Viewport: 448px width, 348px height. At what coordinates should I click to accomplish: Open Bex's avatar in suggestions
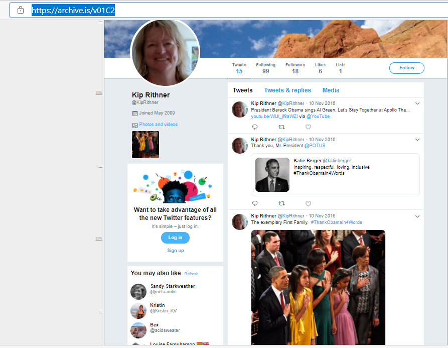coord(138,330)
